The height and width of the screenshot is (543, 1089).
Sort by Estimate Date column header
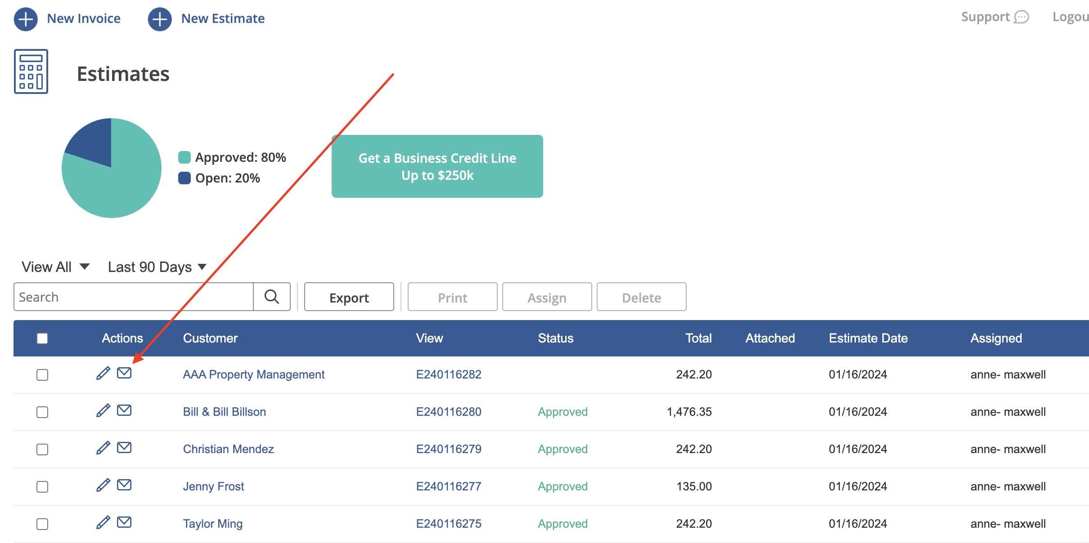(868, 338)
